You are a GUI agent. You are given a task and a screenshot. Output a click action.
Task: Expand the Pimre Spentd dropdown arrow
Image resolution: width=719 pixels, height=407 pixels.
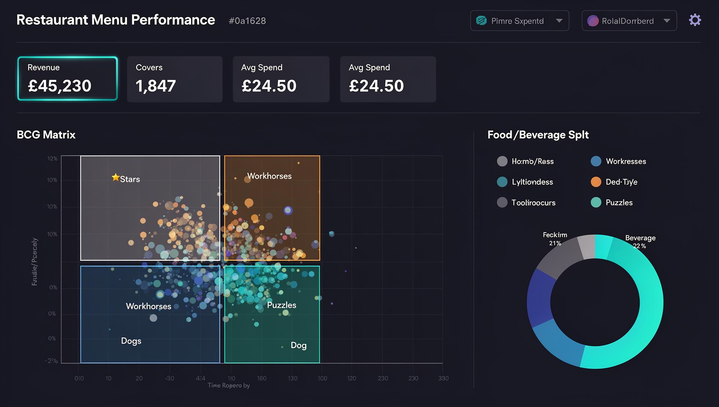pyautogui.click(x=559, y=21)
